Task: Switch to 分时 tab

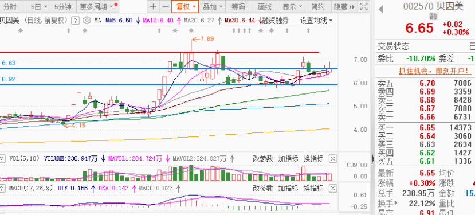Action: pos(10,7)
